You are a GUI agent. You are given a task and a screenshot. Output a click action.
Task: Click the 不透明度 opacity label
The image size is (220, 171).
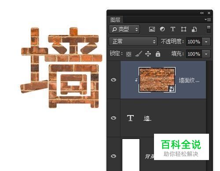click(x=172, y=42)
